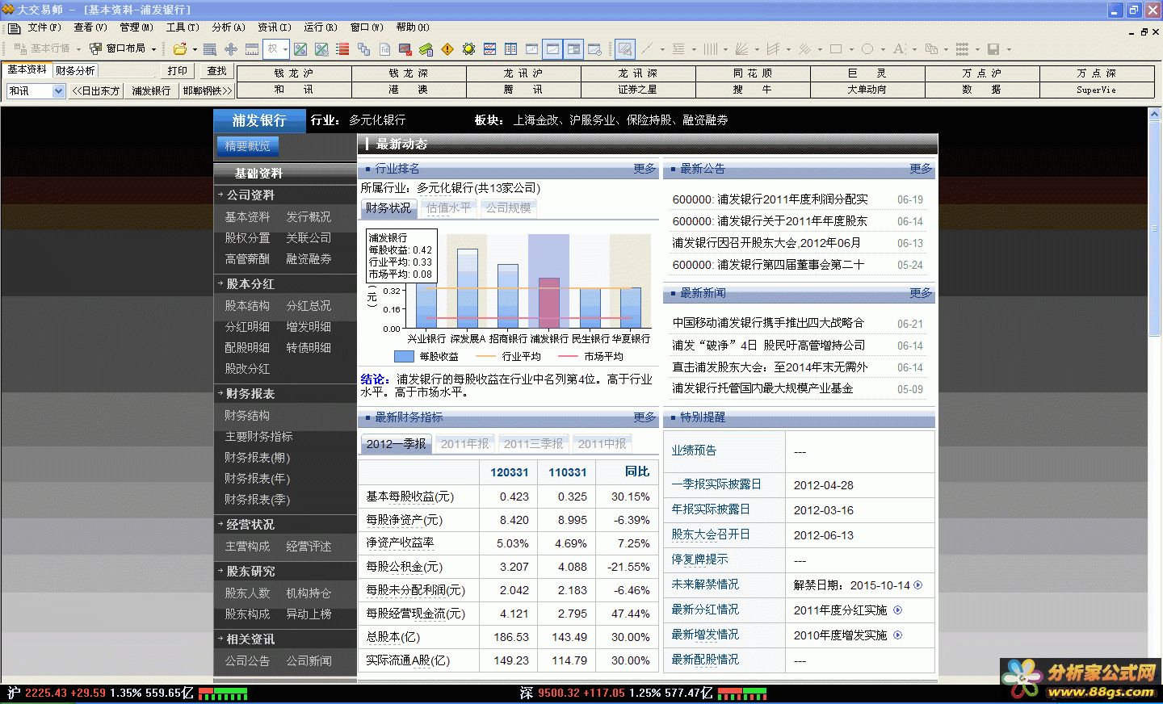1163x704 pixels.
Task: Open the 分析(A) menu
Action: click(x=229, y=27)
